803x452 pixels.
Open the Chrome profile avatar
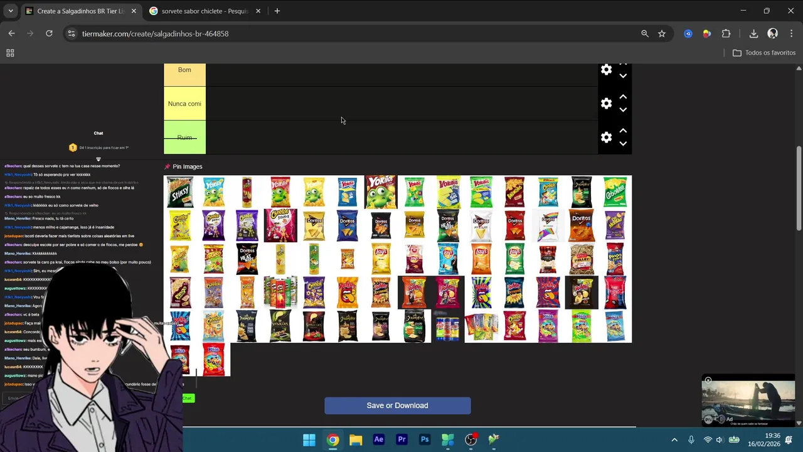pos(772,33)
